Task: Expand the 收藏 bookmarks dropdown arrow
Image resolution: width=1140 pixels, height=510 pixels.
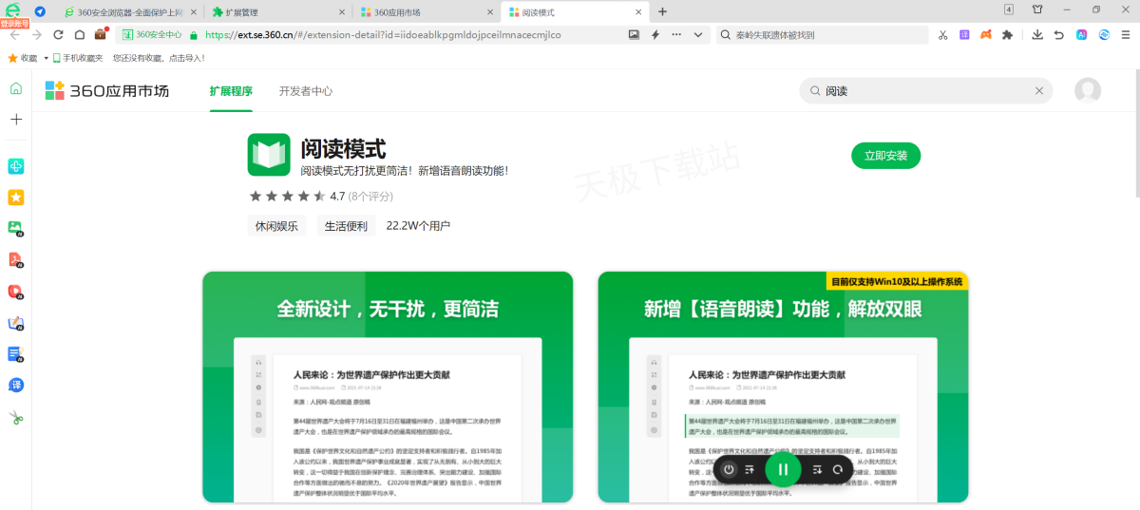Action: (46, 58)
